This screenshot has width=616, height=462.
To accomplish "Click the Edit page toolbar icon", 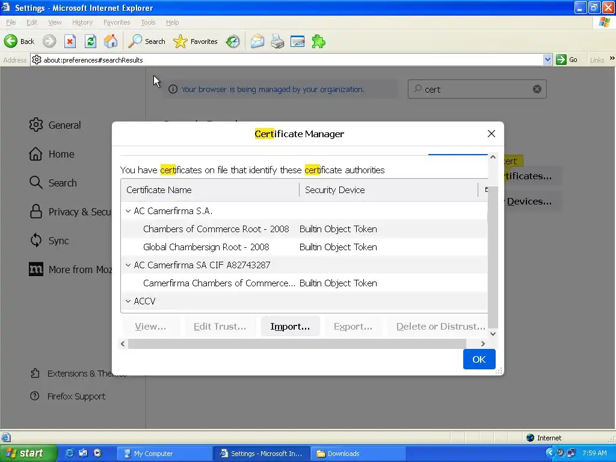I will point(297,42).
